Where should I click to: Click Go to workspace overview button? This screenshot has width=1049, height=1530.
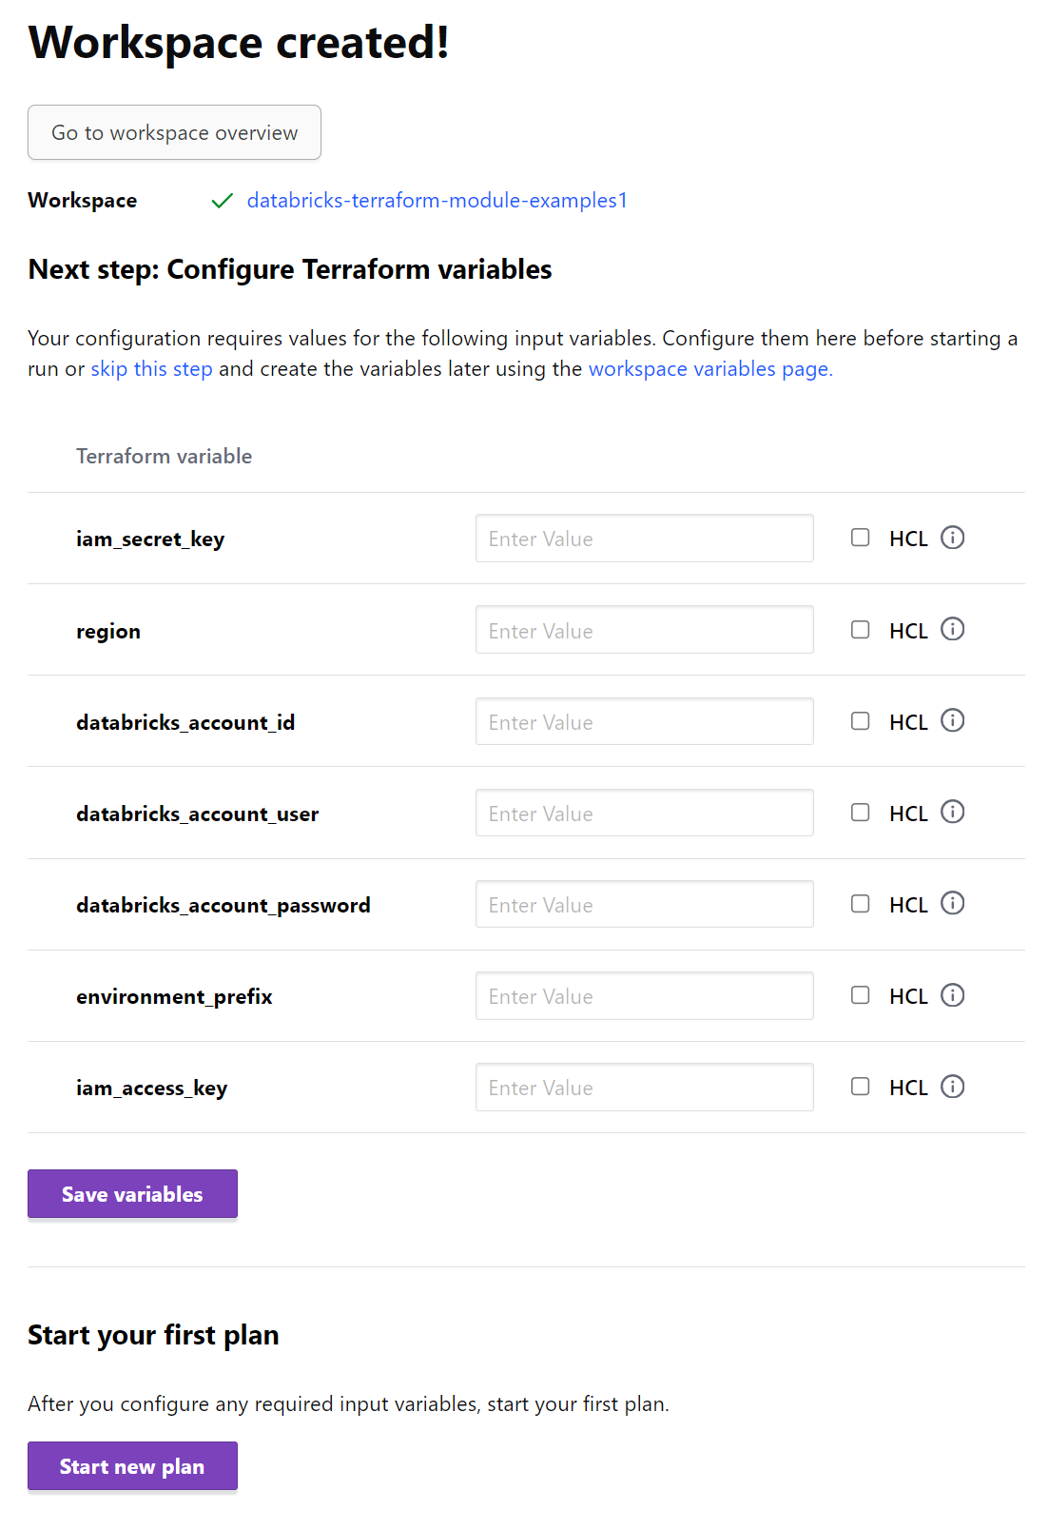tap(174, 132)
